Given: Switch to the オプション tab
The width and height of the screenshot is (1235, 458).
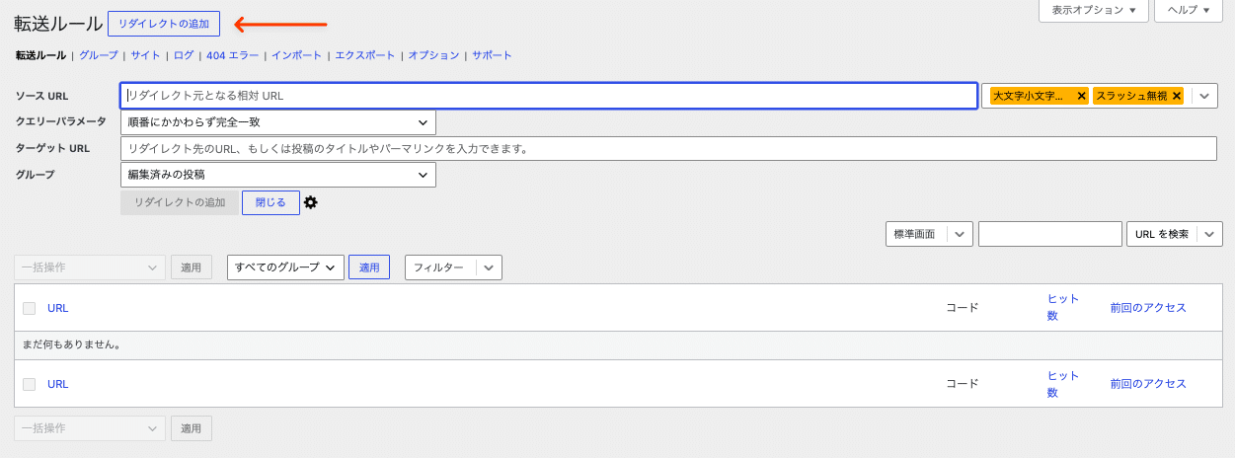Looking at the screenshot, I should [x=433, y=55].
